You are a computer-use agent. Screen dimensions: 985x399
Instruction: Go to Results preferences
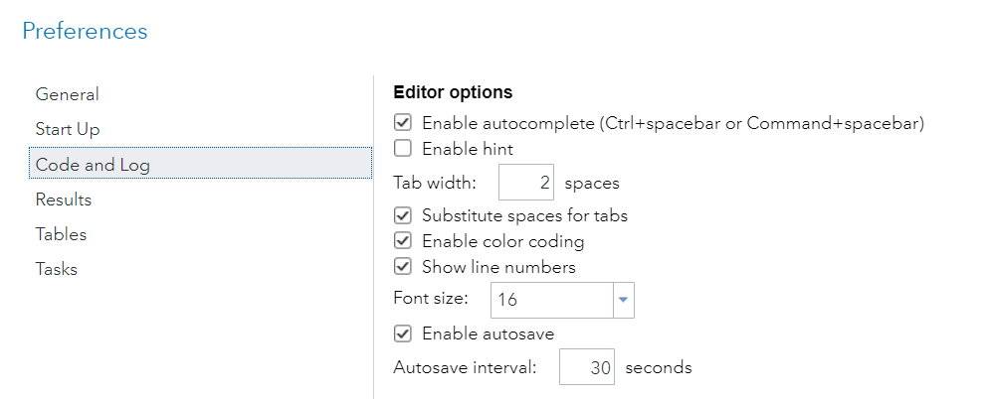64,199
